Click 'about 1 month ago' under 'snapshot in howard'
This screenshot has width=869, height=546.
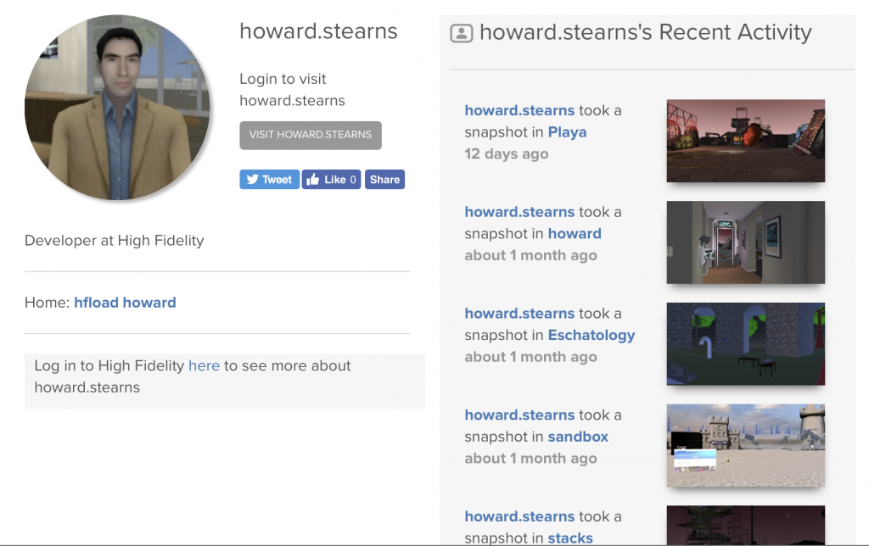pos(530,255)
